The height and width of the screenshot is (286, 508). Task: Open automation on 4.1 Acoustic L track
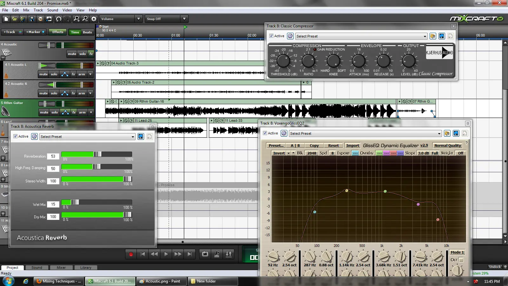pyautogui.click(x=65, y=74)
